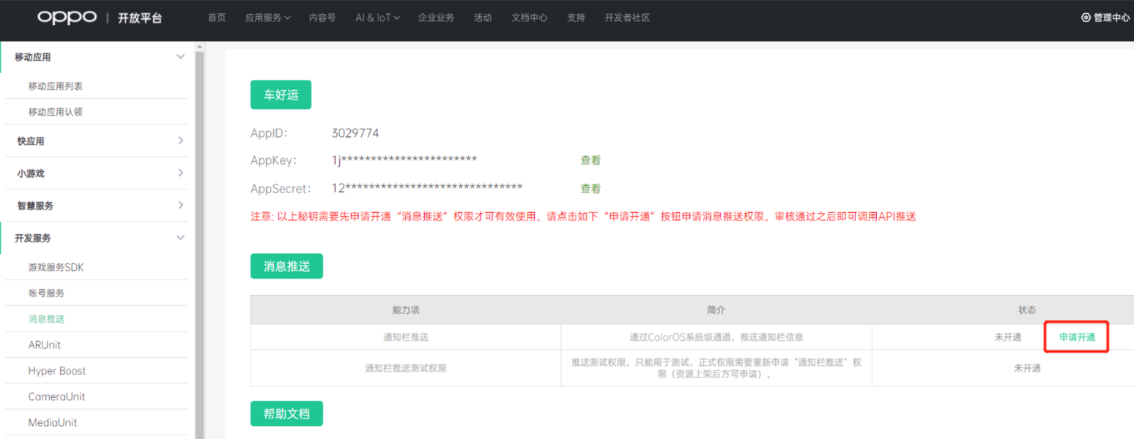Screen dimensions: 1134x439
Task: Expand the 快应用 sidebar section
Action: click(x=180, y=140)
